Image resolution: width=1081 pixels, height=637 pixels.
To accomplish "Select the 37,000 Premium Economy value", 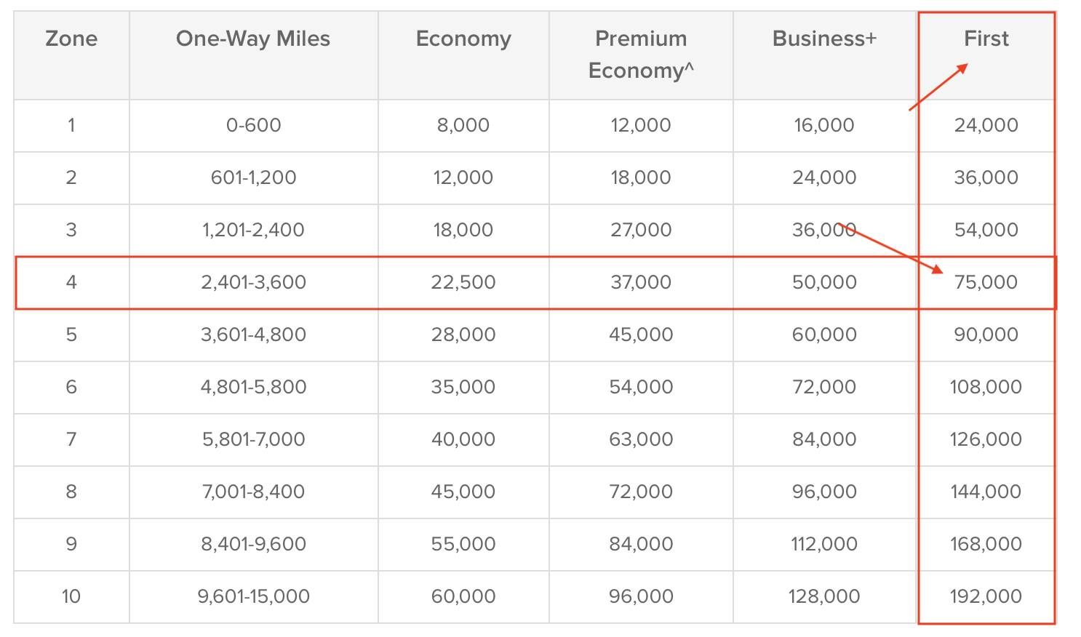I will click(641, 282).
